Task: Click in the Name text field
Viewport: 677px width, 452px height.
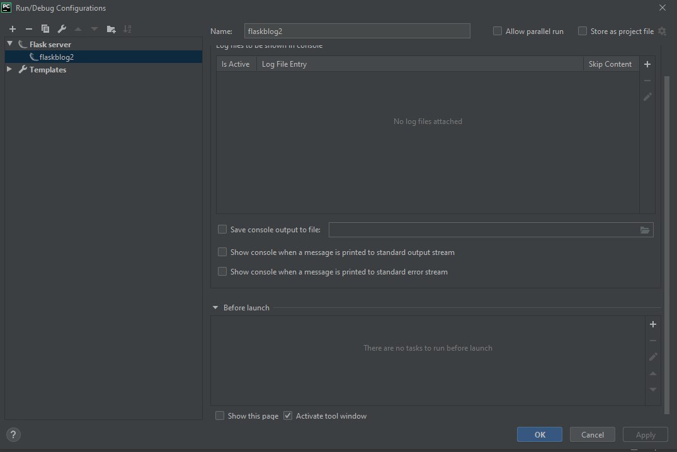Action: (357, 31)
